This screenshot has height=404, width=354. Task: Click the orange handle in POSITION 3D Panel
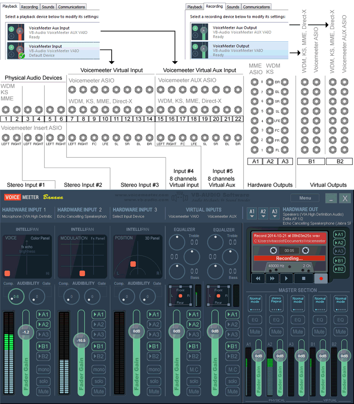133,264
